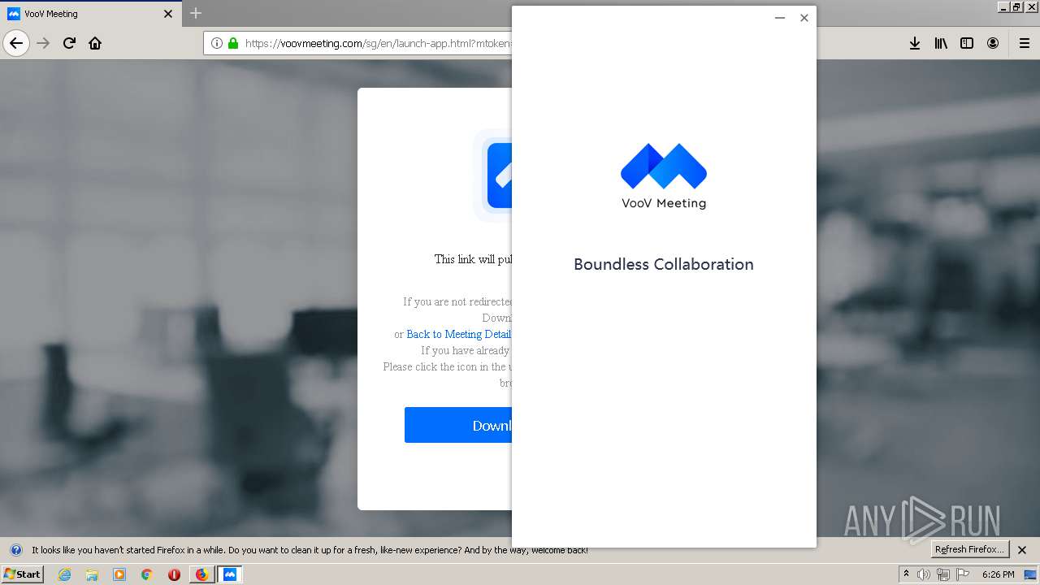This screenshot has width=1040, height=585.
Task: Open the Windows Start menu
Action: [x=22, y=574]
